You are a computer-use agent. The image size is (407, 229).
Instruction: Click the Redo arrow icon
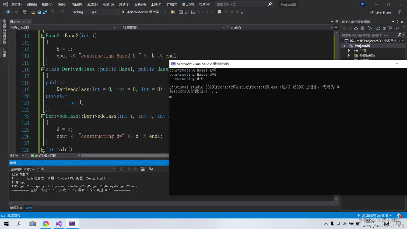coord(62,12)
